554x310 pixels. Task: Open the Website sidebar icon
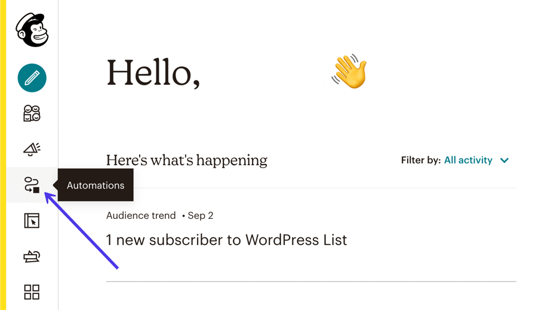(x=32, y=221)
